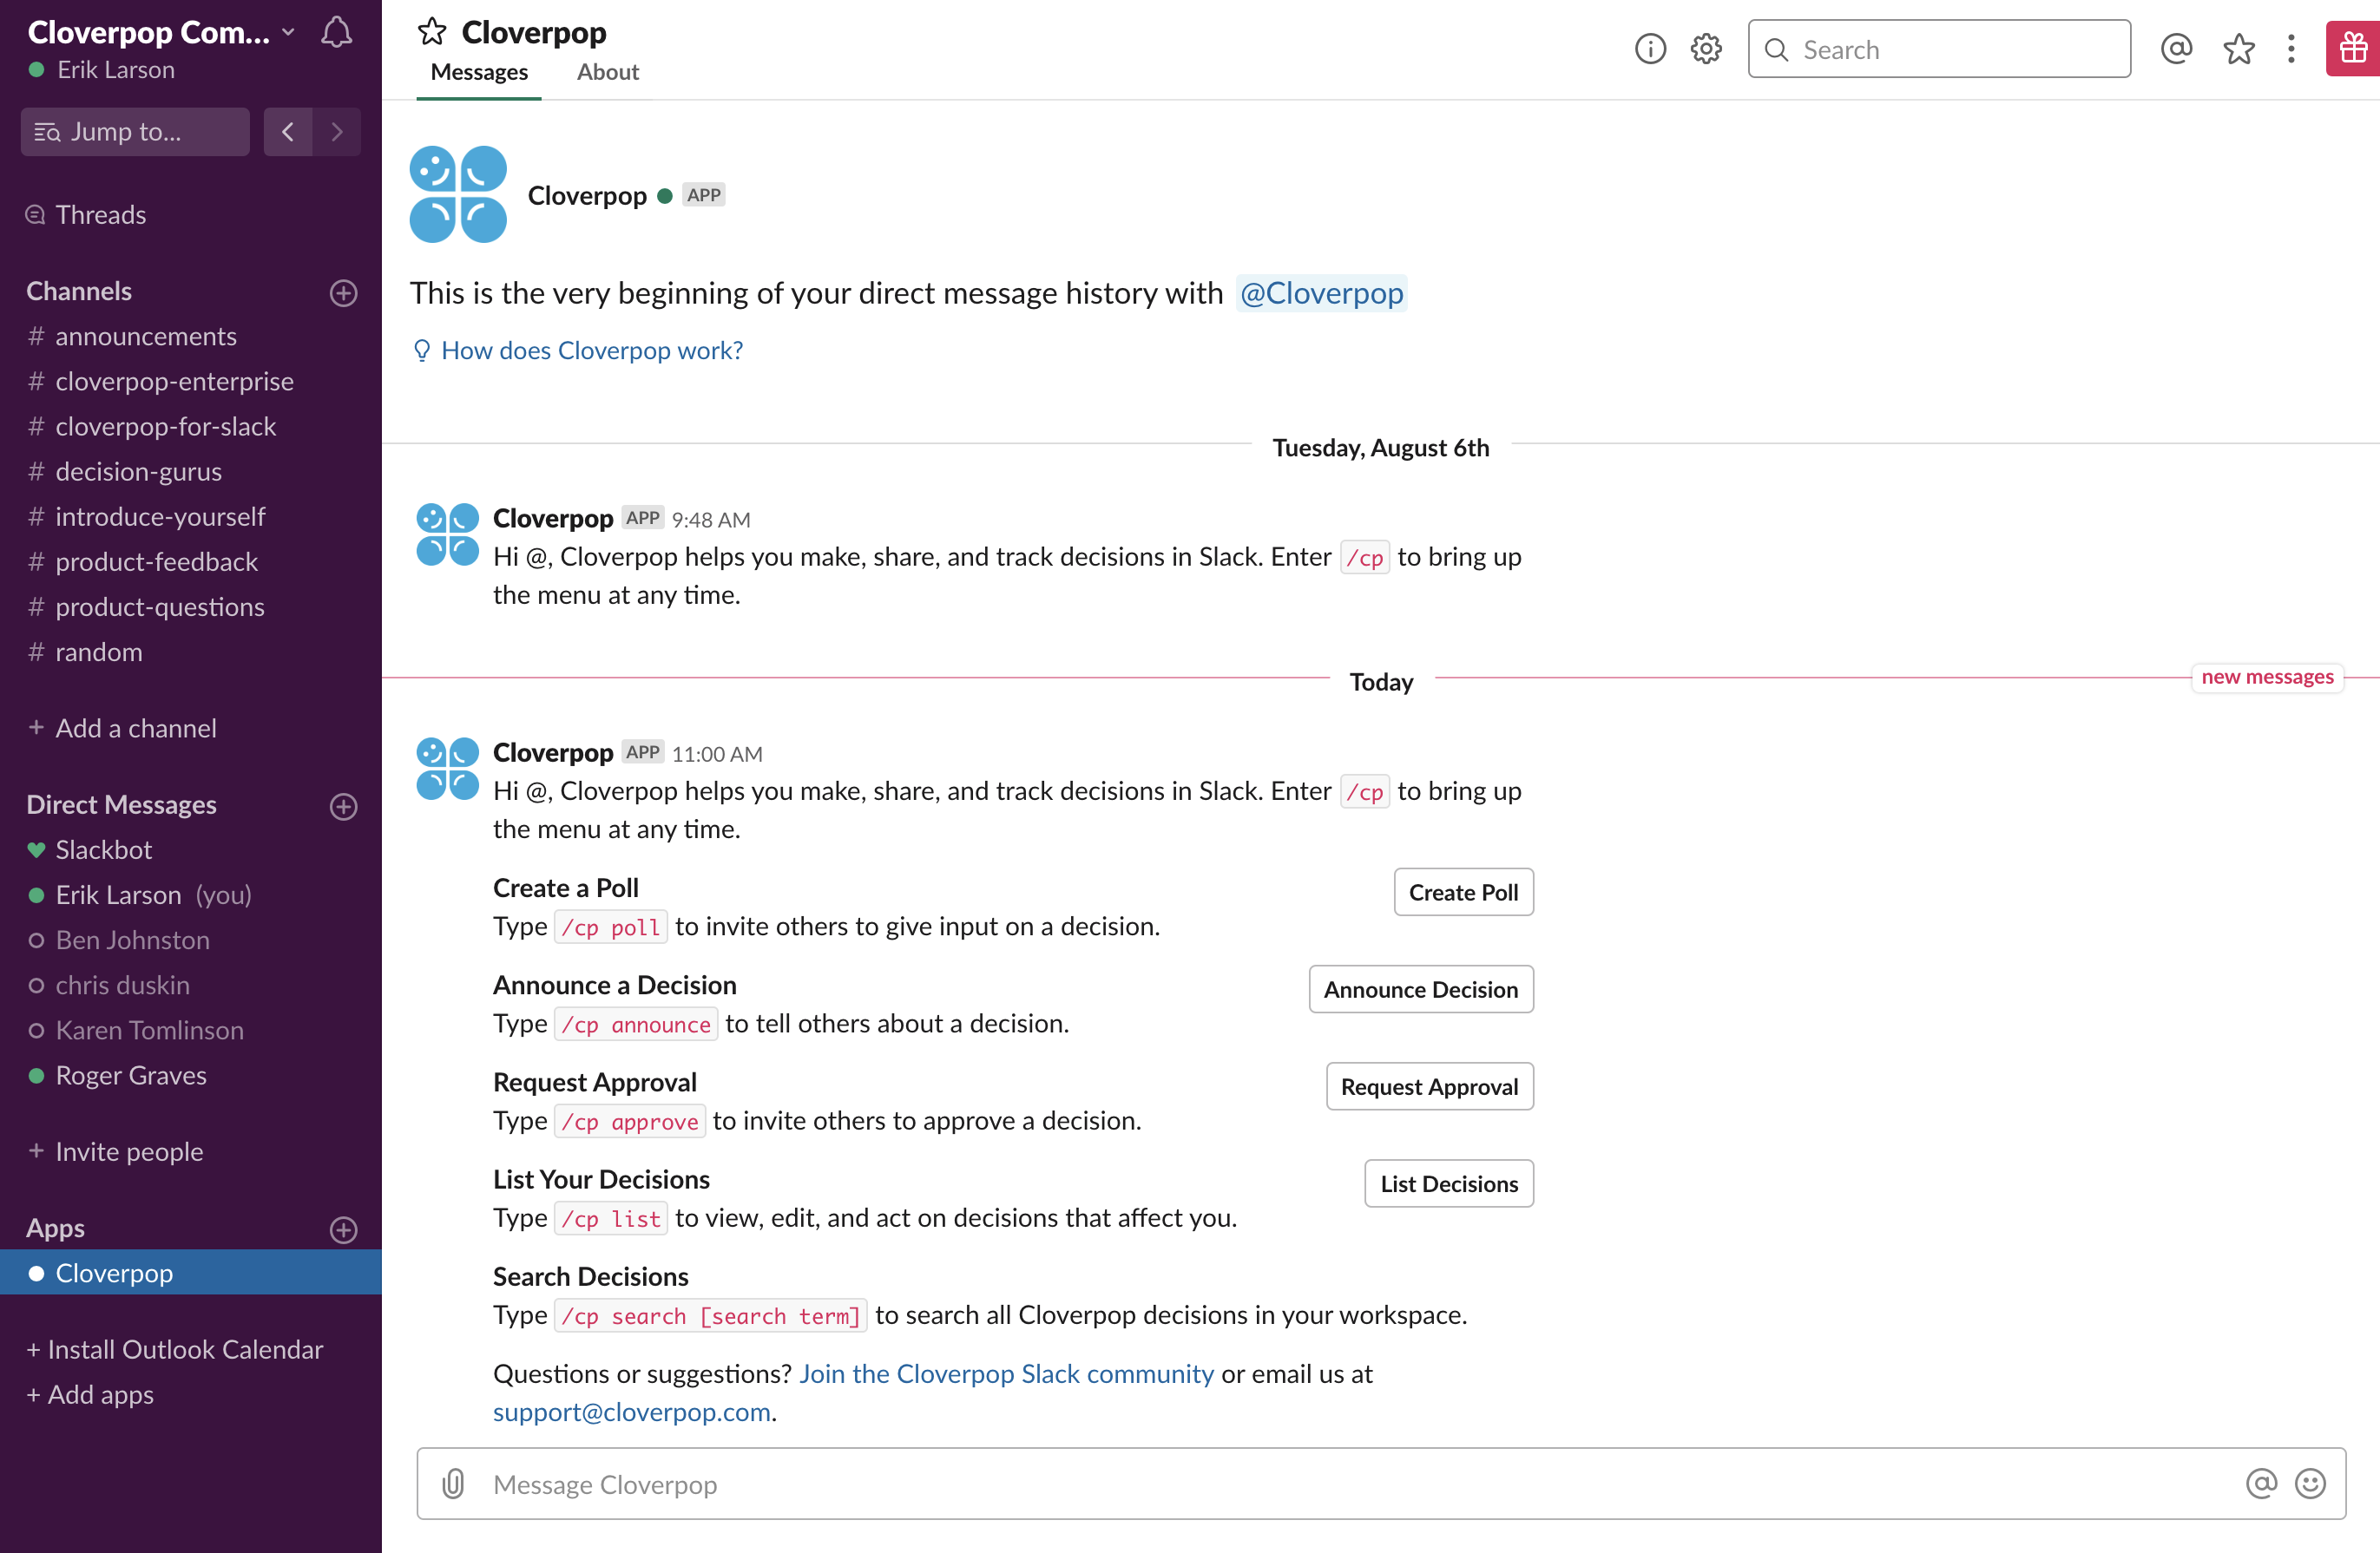Click the Channels section header
The width and height of the screenshot is (2380, 1553).
79,292
